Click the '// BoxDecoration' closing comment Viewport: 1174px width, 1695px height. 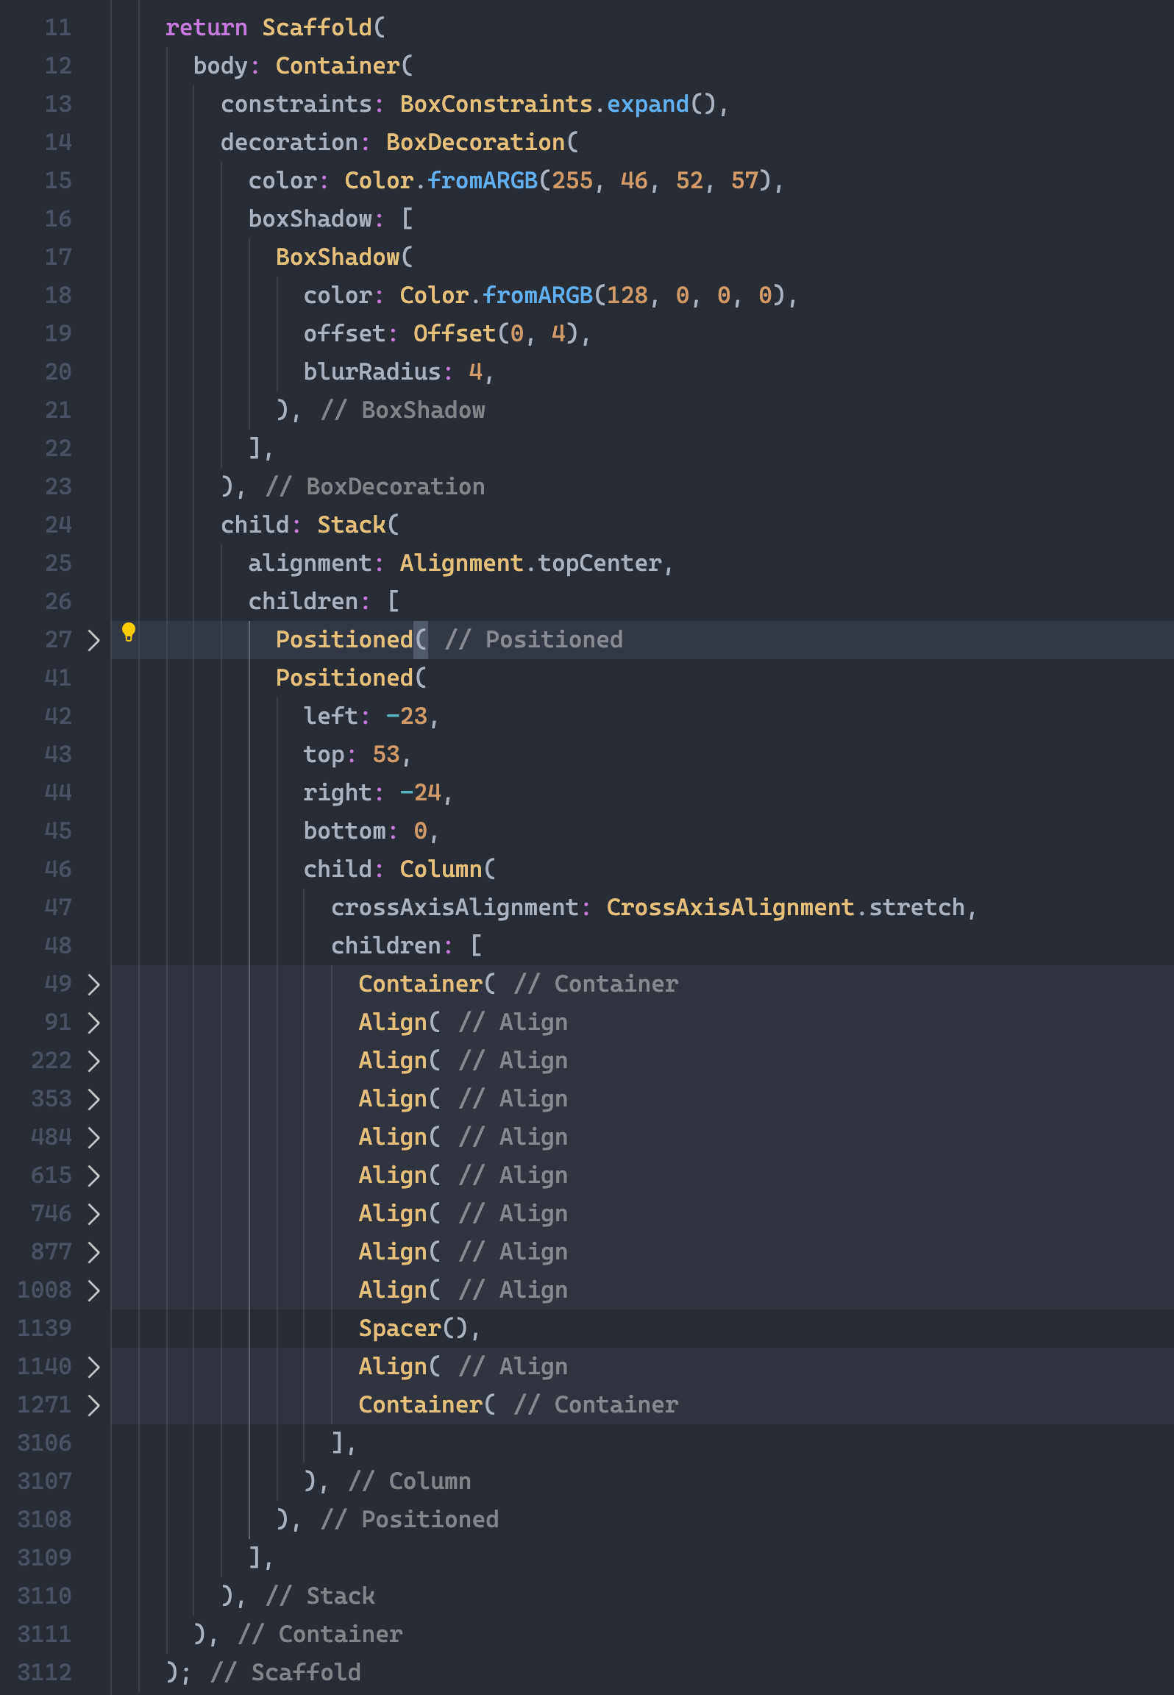[x=375, y=487]
